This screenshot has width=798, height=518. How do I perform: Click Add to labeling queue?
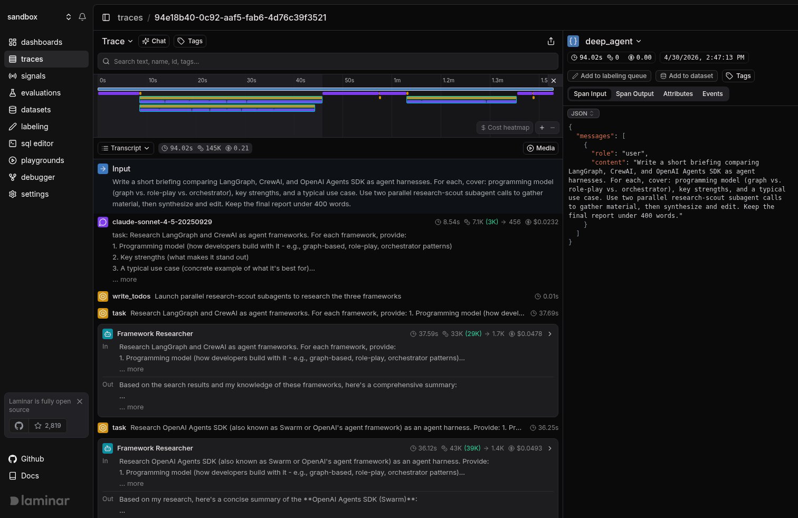point(609,76)
